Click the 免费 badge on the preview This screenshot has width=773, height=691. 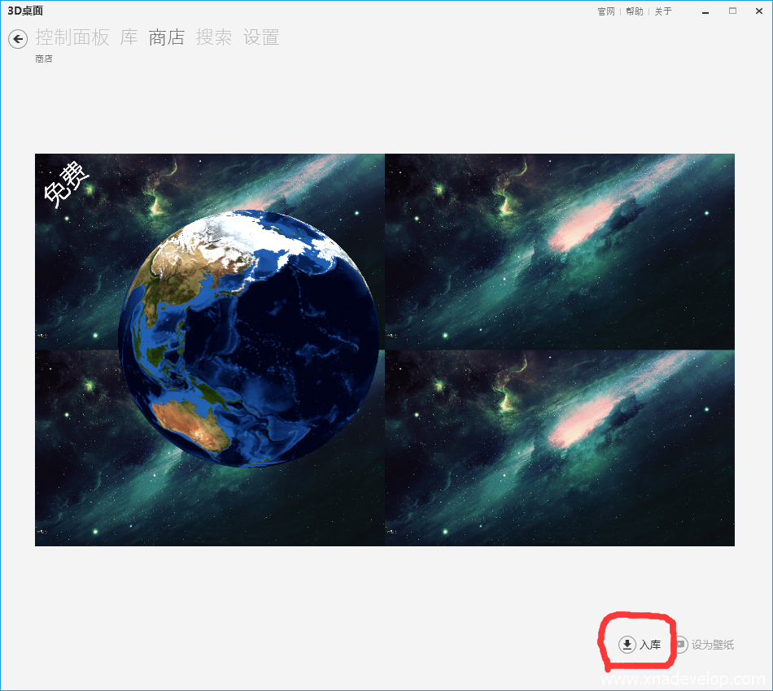click(65, 185)
